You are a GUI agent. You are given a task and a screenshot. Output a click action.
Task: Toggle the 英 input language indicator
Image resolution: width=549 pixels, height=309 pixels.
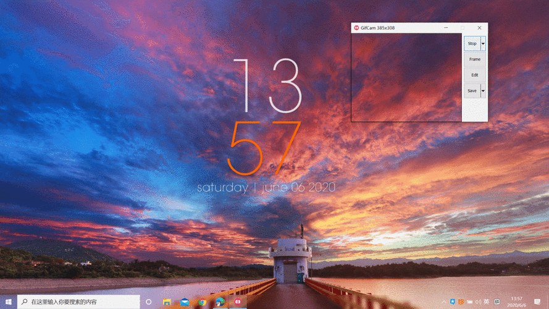tap(487, 302)
